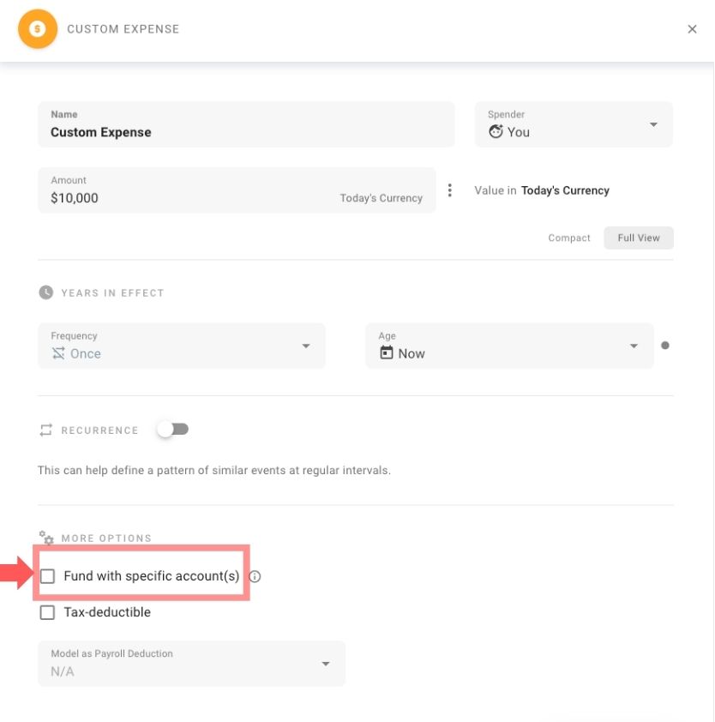Viewport: 715px width, 722px height.
Task: Click the Today's Currency label in Amount field
Action: click(381, 197)
